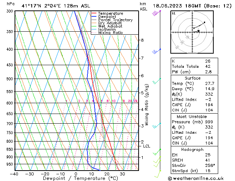This screenshot has width=235, height=181.
Task: Click the 700 hPa pressure label
Action: pos(10,124)
